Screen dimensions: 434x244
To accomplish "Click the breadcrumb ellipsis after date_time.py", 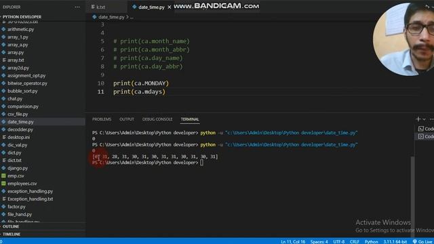I will tap(132, 17).
